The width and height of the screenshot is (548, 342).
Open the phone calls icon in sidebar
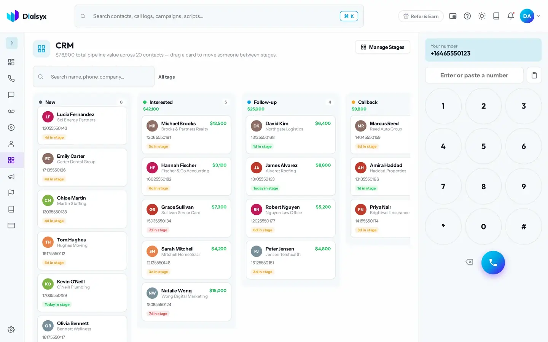[11, 78]
